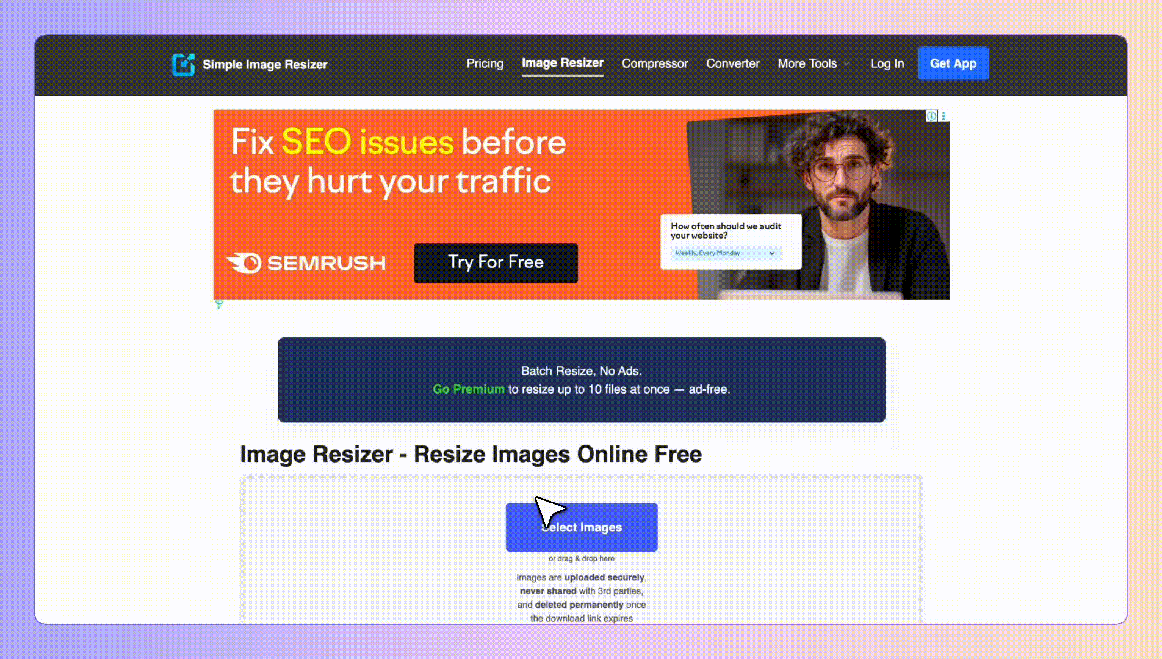1162x659 pixels.
Task: Click the Simple Image Resizer logo icon
Action: pyautogui.click(x=183, y=64)
